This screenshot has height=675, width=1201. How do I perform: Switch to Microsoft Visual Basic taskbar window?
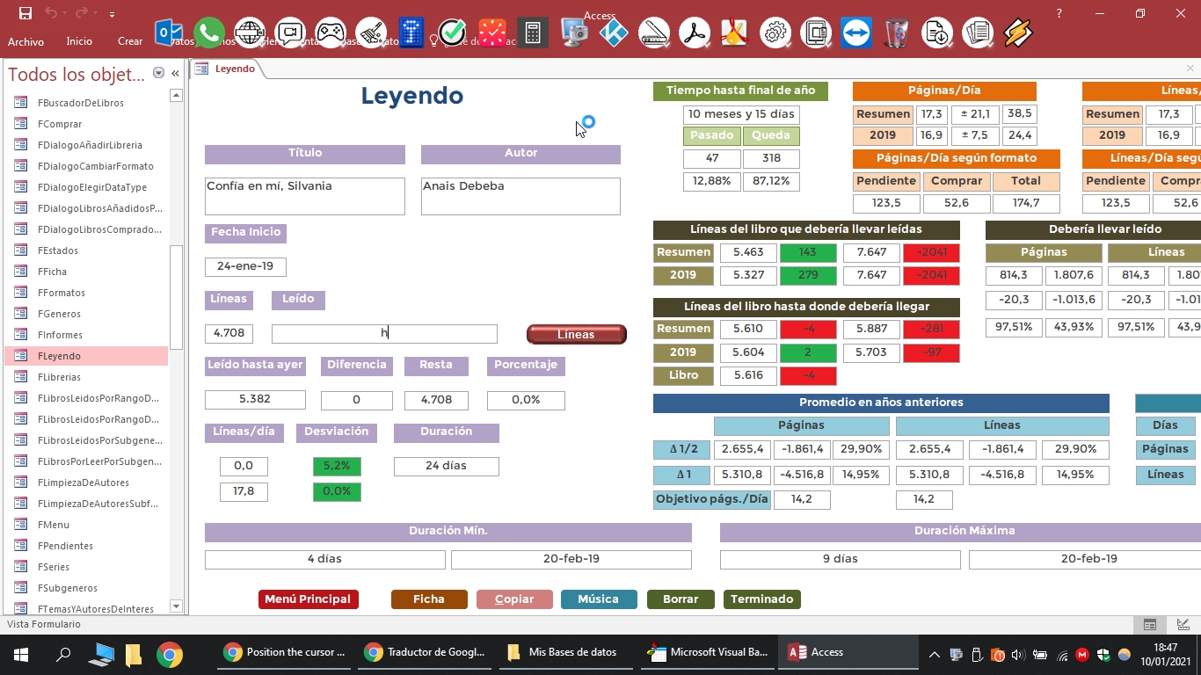(x=709, y=653)
